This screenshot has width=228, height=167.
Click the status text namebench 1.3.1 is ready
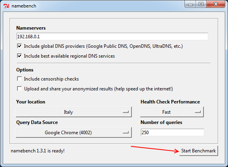(38, 151)
